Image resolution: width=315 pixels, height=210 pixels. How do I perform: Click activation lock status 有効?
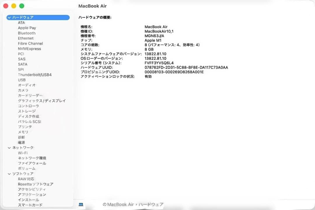click(x=148, y=77)
